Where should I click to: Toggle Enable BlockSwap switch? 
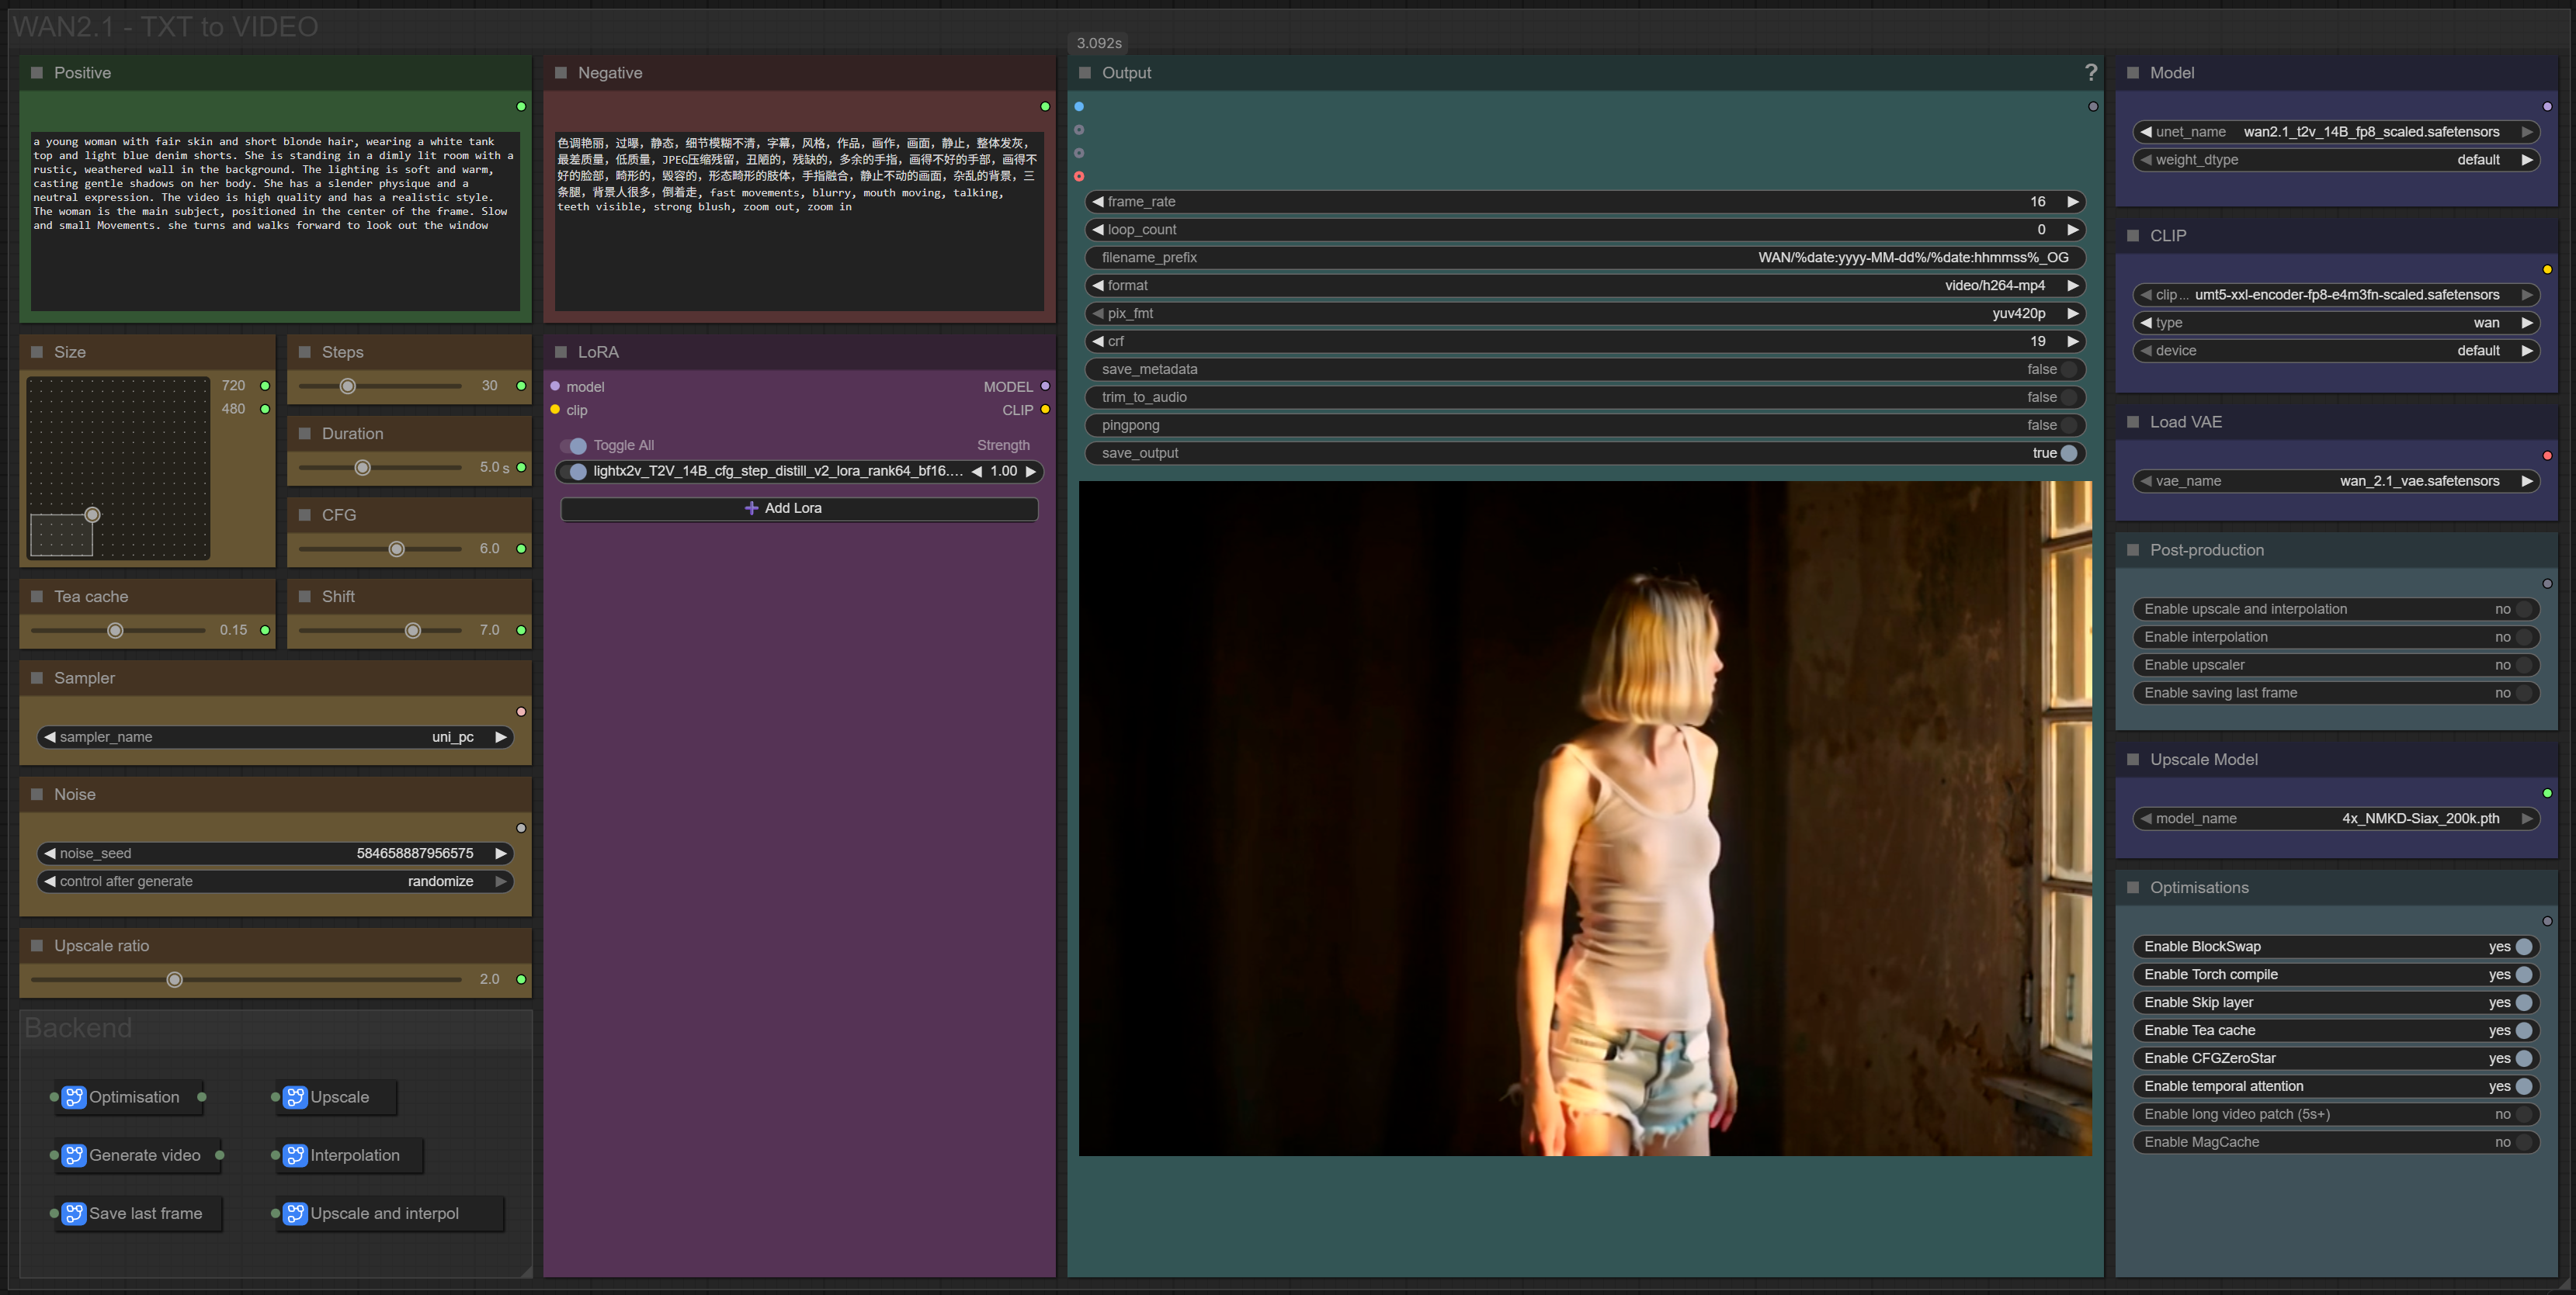point(2523,947)
